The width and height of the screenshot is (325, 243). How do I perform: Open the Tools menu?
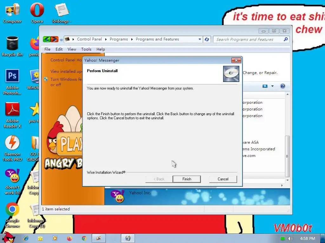click(x=86, y=49)
